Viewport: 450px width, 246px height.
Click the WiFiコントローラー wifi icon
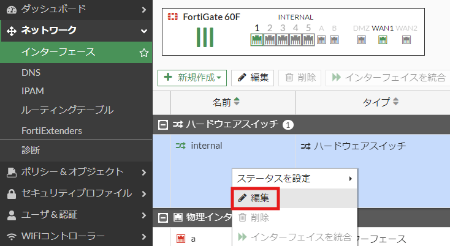12,237
